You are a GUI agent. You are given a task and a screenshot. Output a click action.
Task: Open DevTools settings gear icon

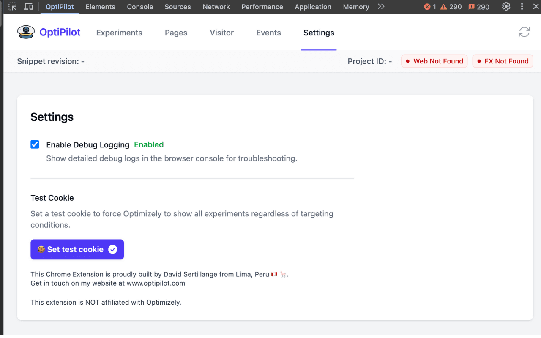click(x=506, y=7)
